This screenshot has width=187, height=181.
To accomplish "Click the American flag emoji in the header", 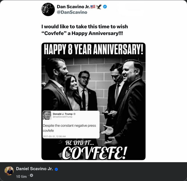I will coord(93,7).
